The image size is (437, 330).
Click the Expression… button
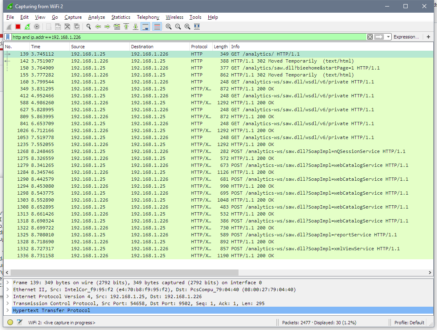tap(406, 37)
